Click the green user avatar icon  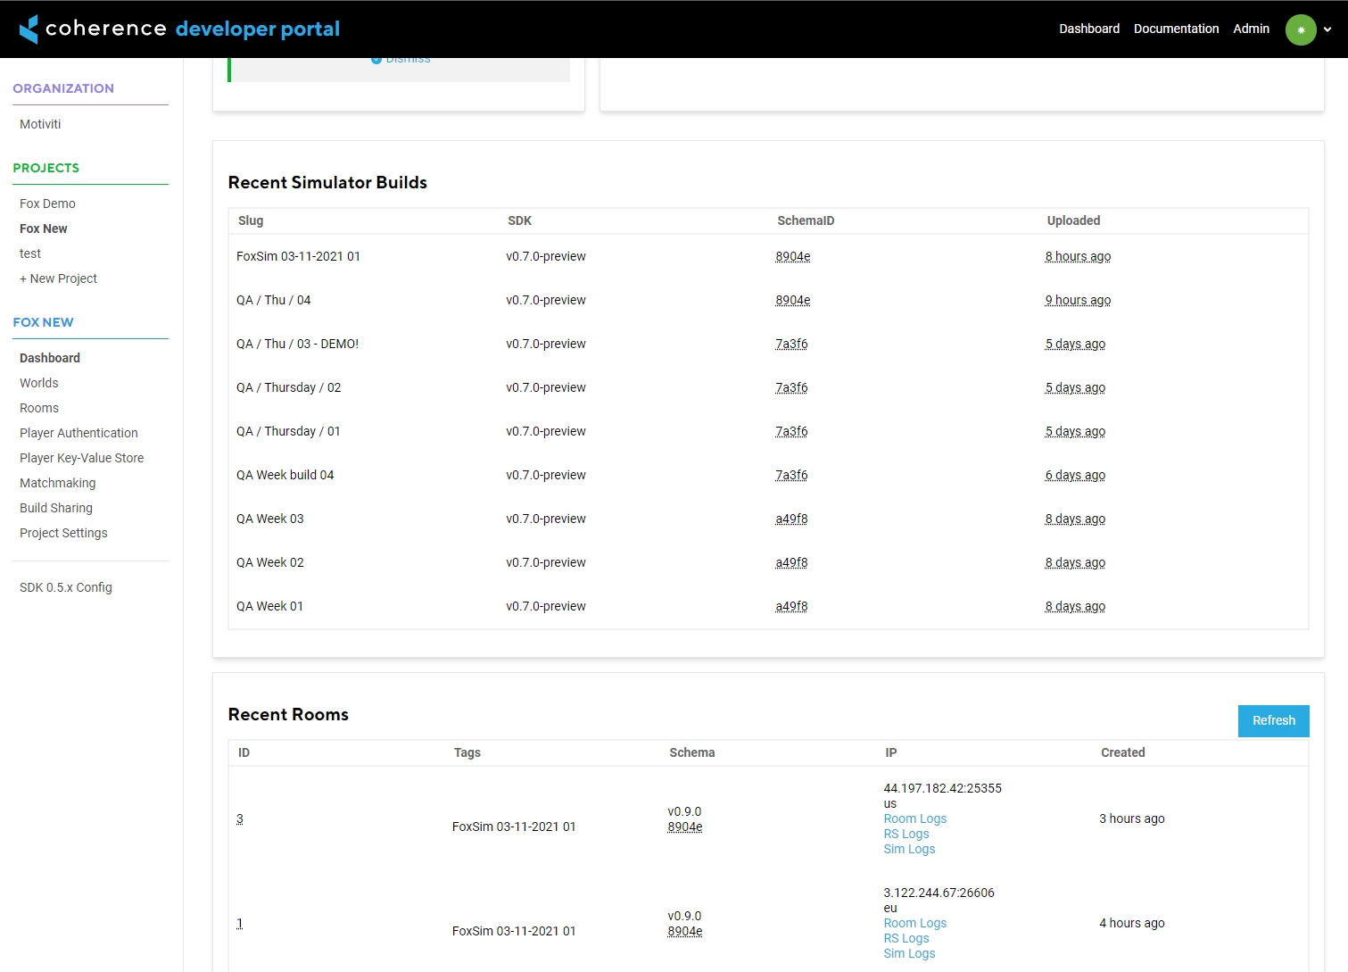1300,29
